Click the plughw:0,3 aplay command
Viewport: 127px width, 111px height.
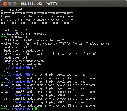point(60,88)
